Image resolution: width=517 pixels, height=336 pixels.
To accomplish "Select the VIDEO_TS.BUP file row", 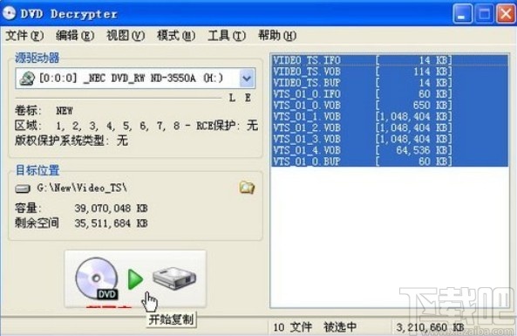I will tap(390, 83).
